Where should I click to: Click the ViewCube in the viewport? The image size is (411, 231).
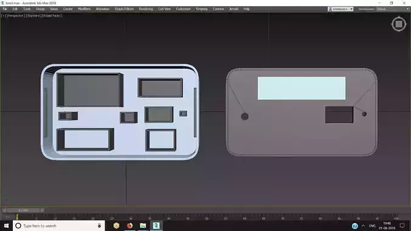pos(399,24)
